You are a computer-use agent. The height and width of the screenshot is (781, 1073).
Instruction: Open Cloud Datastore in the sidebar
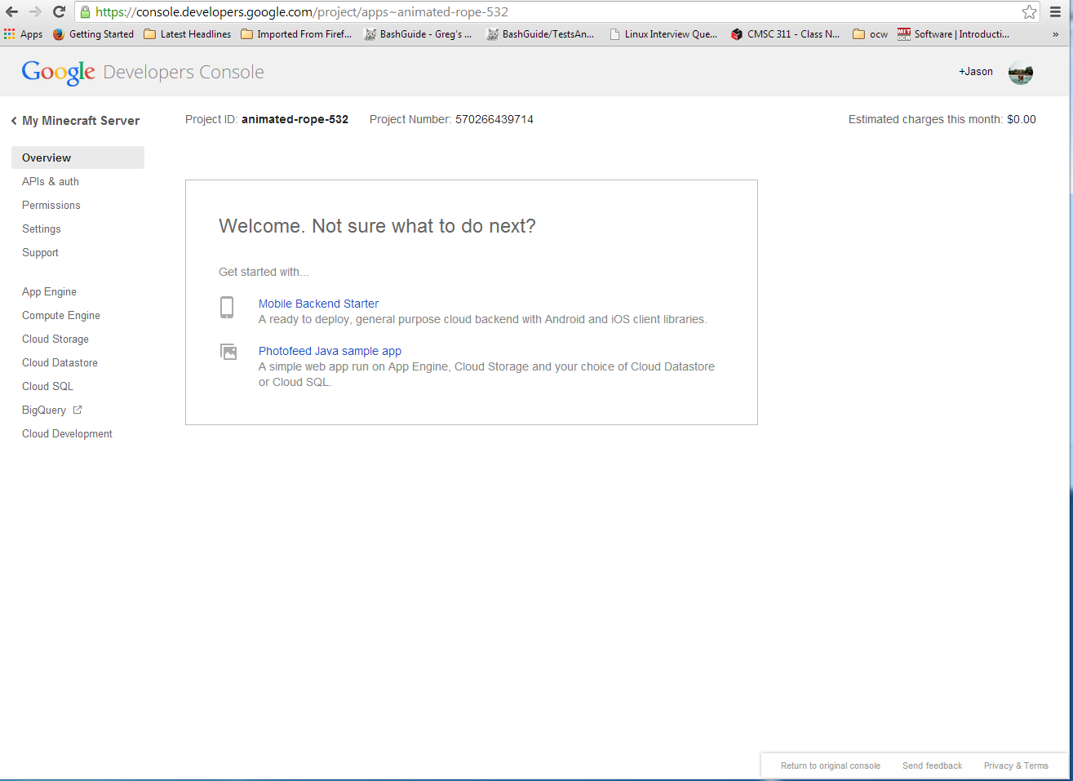point(60,362)
